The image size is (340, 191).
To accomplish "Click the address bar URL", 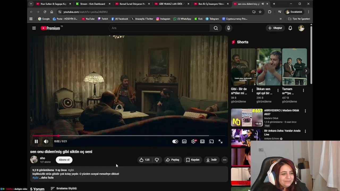I will [85, 12].
